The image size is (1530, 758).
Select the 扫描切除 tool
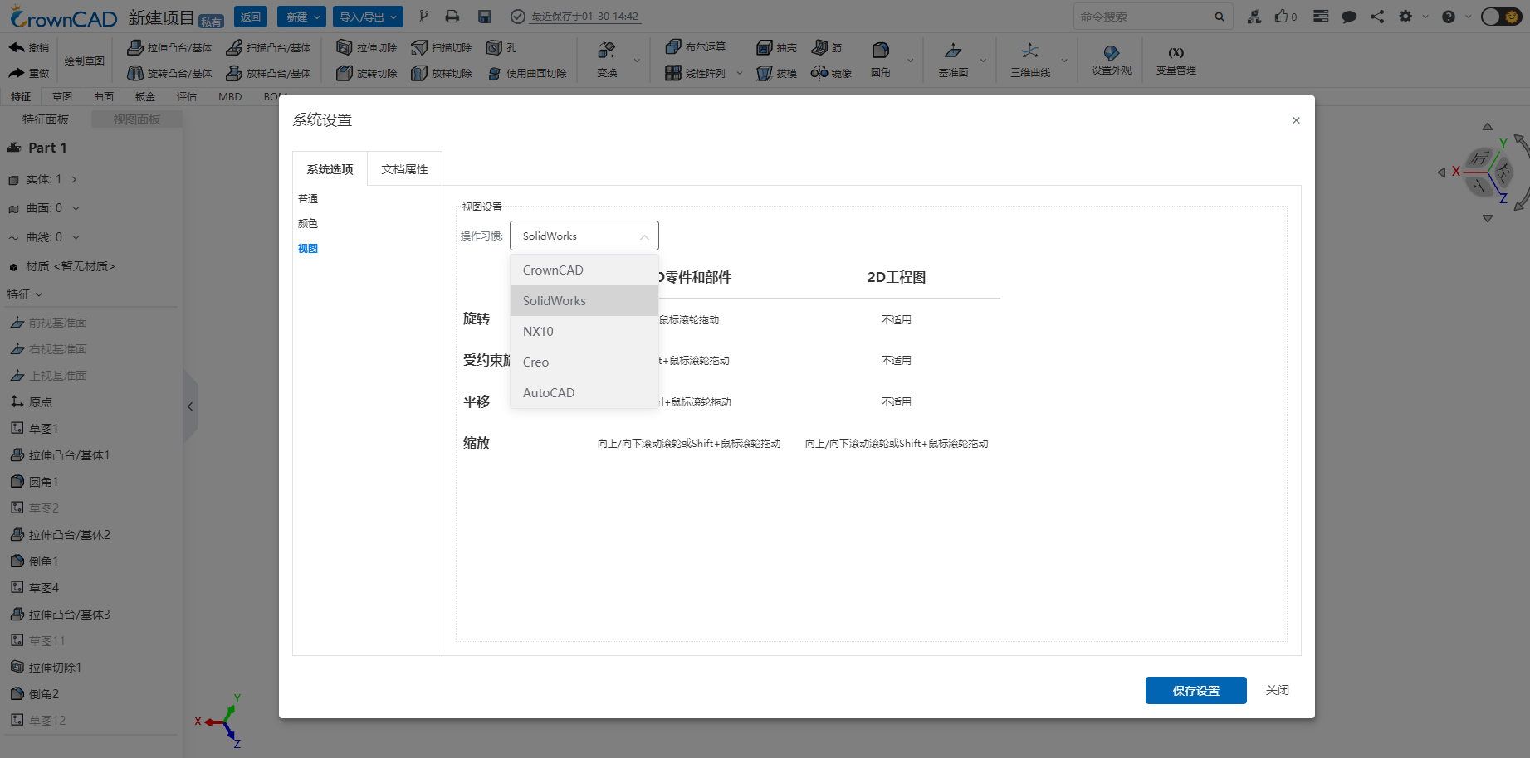pyautogui.click(x=442, y=47)
